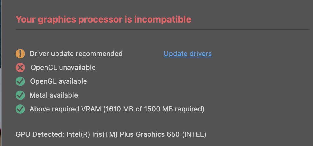Screen dimensions: 313x146
Task: Open the Update drivers link
Action: pos(188,54)
